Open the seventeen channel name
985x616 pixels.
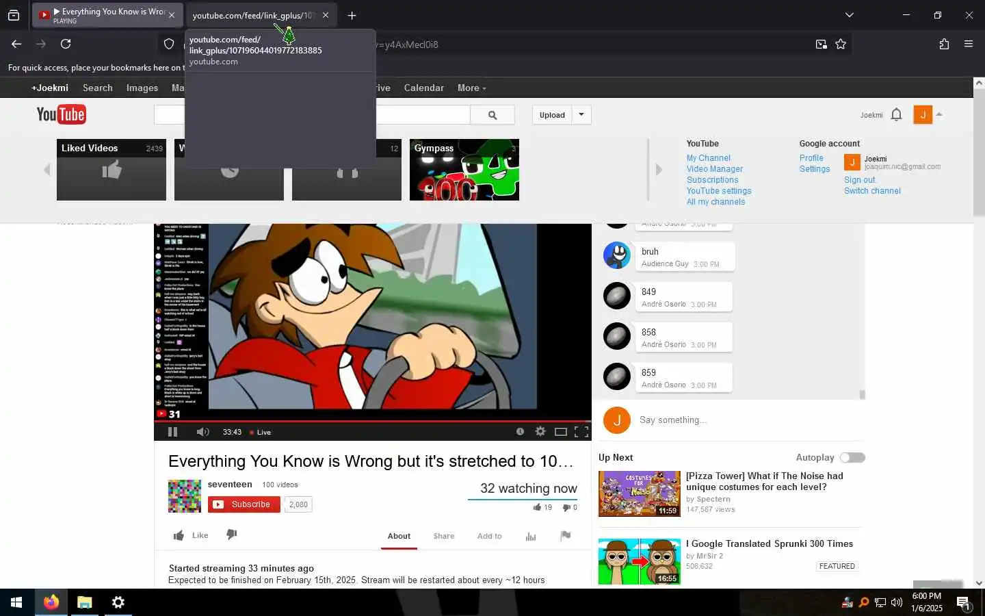pyautogui.click(x=230, y=484)
